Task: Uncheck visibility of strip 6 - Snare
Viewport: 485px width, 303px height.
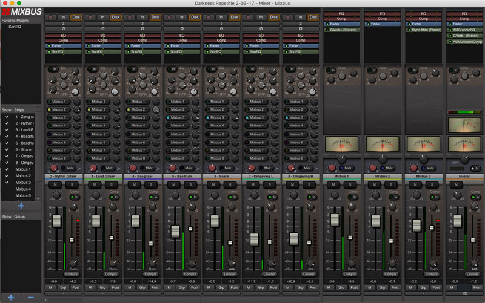Action: 7,149
